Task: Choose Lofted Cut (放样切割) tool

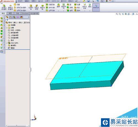Action: tap(50, 7)
